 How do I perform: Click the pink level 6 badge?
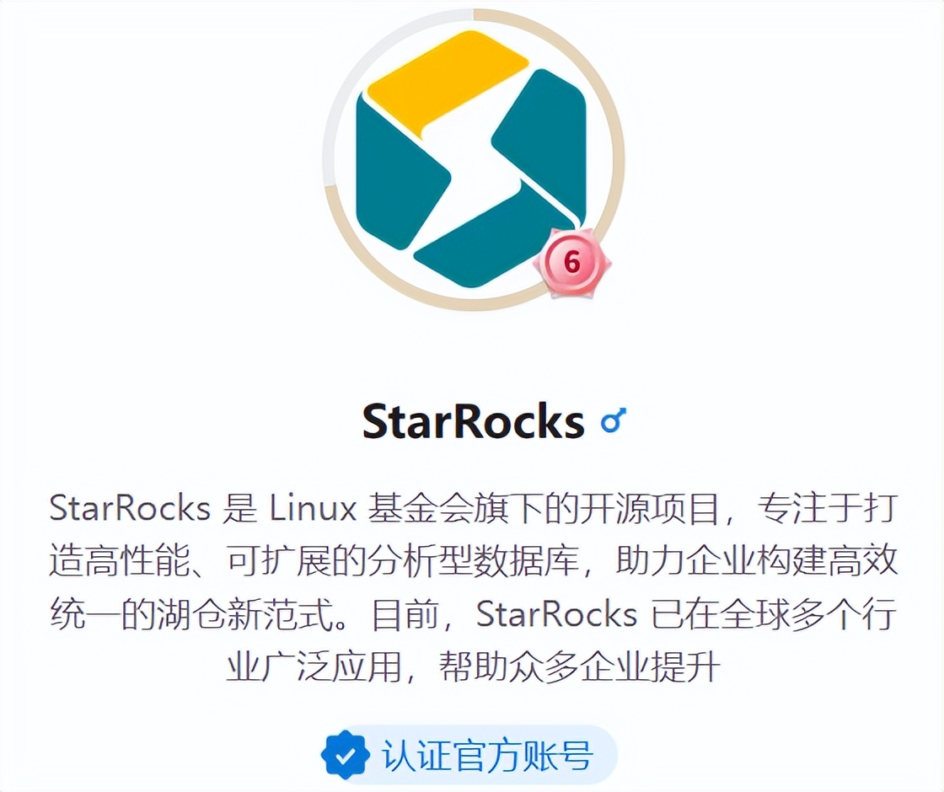pyautogui.click(x=572, y=263)
